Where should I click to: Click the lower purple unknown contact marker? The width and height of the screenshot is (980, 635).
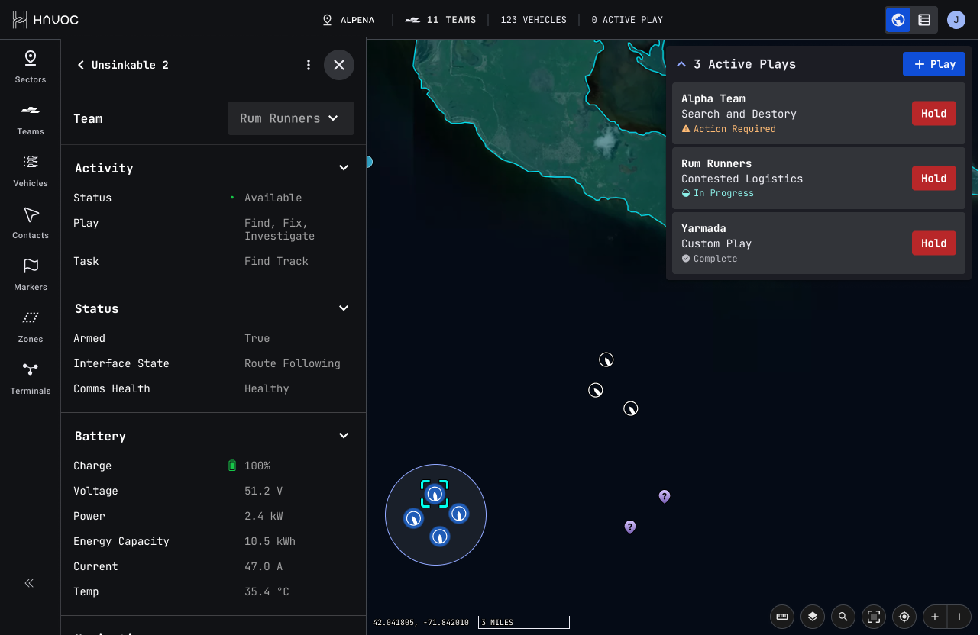[630, 527]
